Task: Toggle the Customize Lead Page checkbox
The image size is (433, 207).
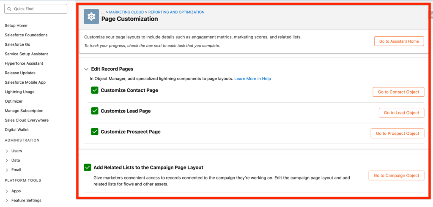Action: (x=95, y=111)
